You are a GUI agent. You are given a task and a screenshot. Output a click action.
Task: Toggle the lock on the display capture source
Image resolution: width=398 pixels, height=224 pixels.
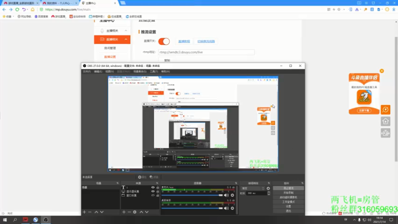pyautogui.click(x=158, y=191)
